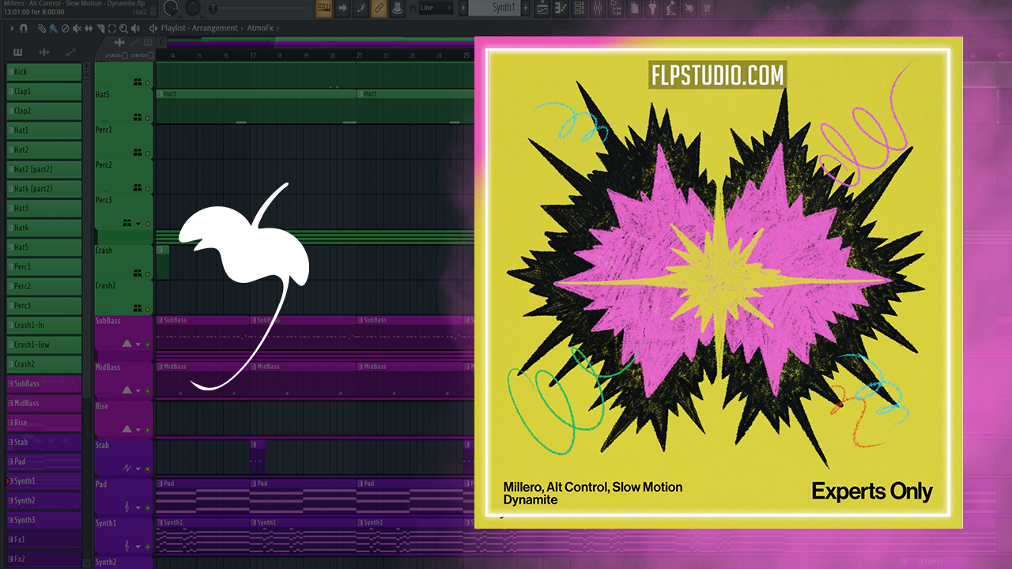Click the link/chain icon in top toolbar

(379, 9)
